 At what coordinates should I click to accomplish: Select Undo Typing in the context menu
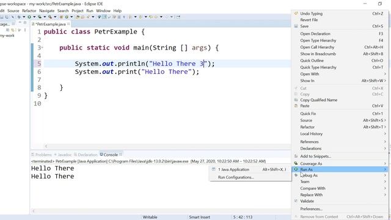point(339,13)
